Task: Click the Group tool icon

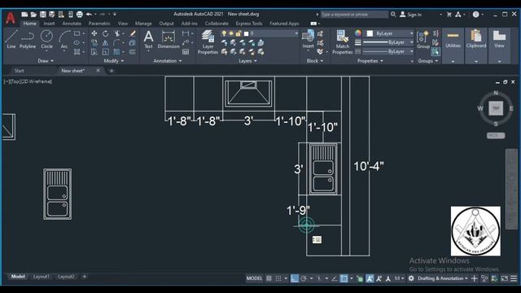Action: click(423, 39)
